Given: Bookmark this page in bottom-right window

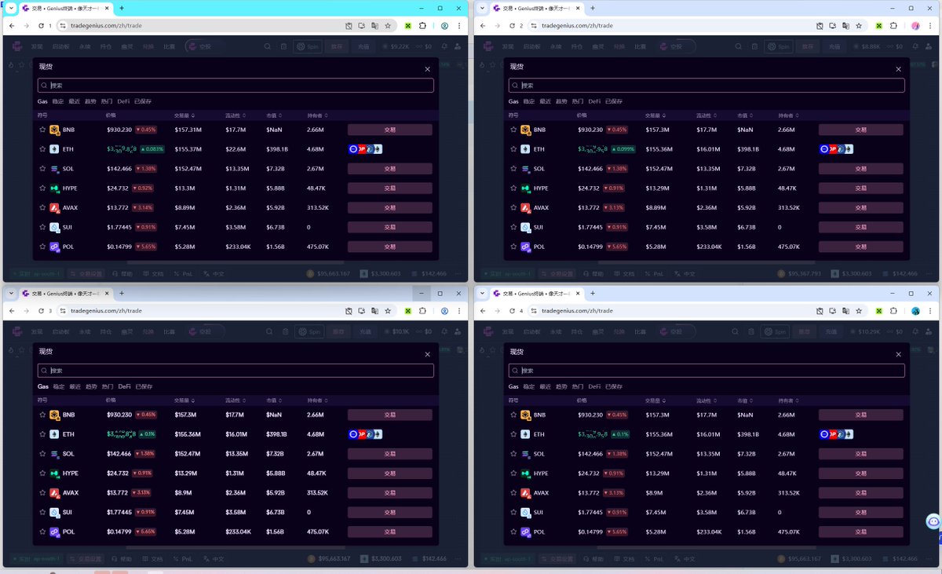Looking at the screenshot, I should (x=859, y=311).
